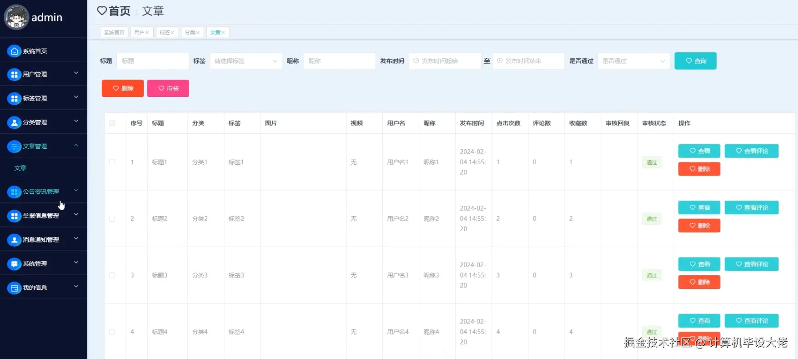Screen dimensions: 798x359
Task: Click the orange 删除 batch button
Action: [x=123, y=88]
